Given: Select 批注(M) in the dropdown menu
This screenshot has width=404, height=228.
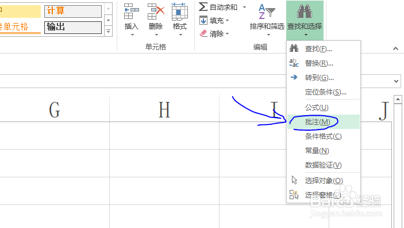Looking at the screenshot, I should click(x=324, y=122).
